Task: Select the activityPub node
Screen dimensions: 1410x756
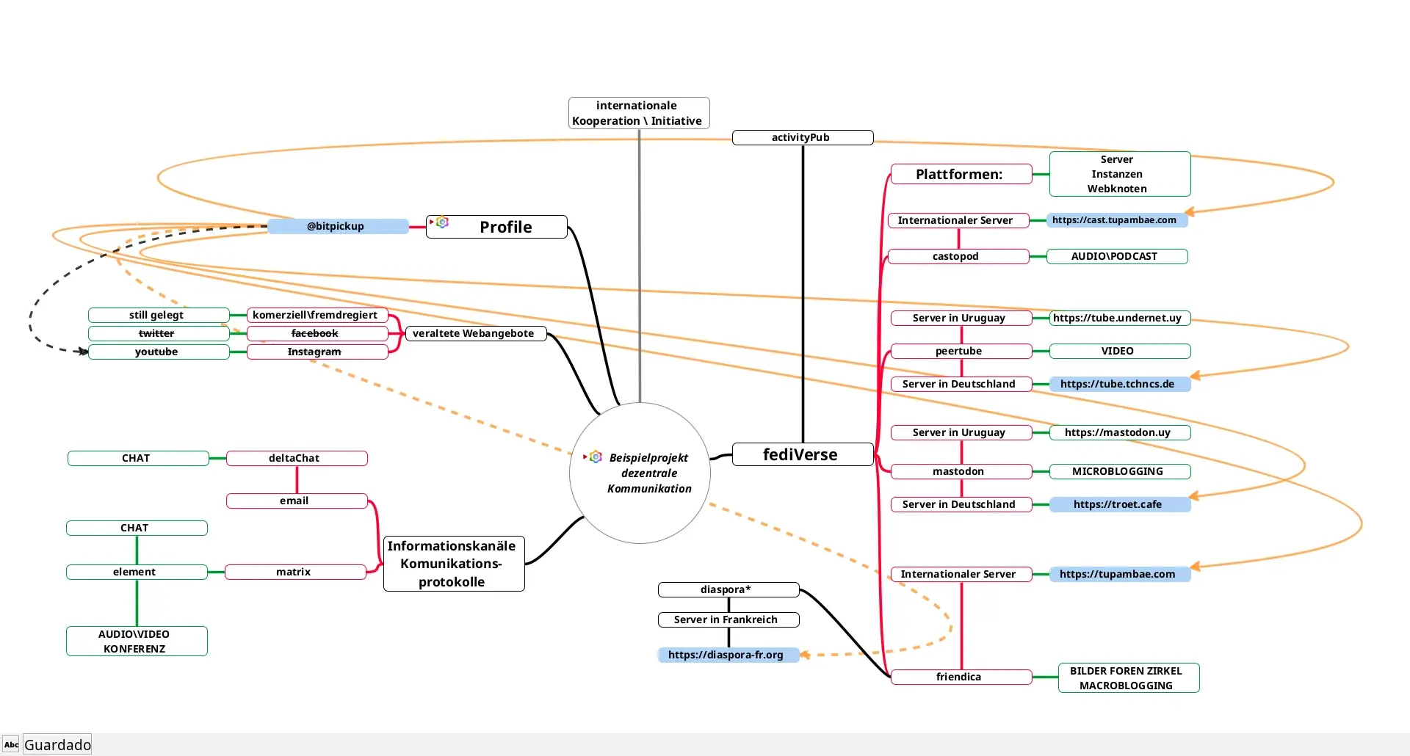Action: pos(800,137)
